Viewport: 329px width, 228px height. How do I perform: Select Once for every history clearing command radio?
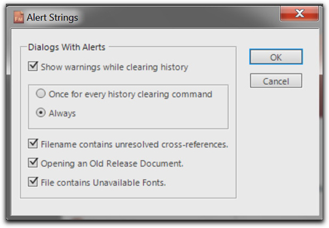coord(41,94)
